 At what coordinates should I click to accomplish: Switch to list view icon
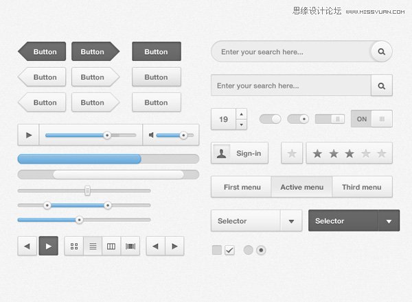93,246
